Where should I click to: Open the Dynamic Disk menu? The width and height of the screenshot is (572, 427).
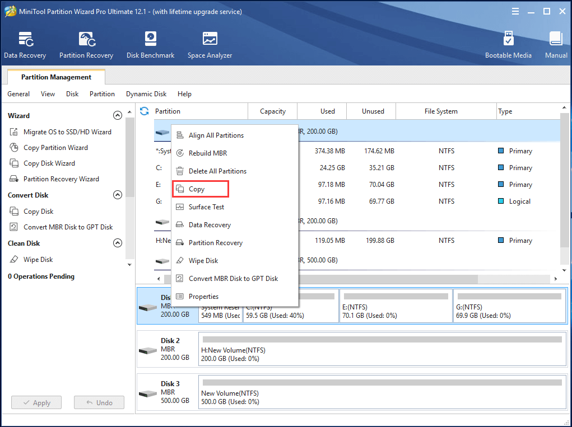point(146,94)
